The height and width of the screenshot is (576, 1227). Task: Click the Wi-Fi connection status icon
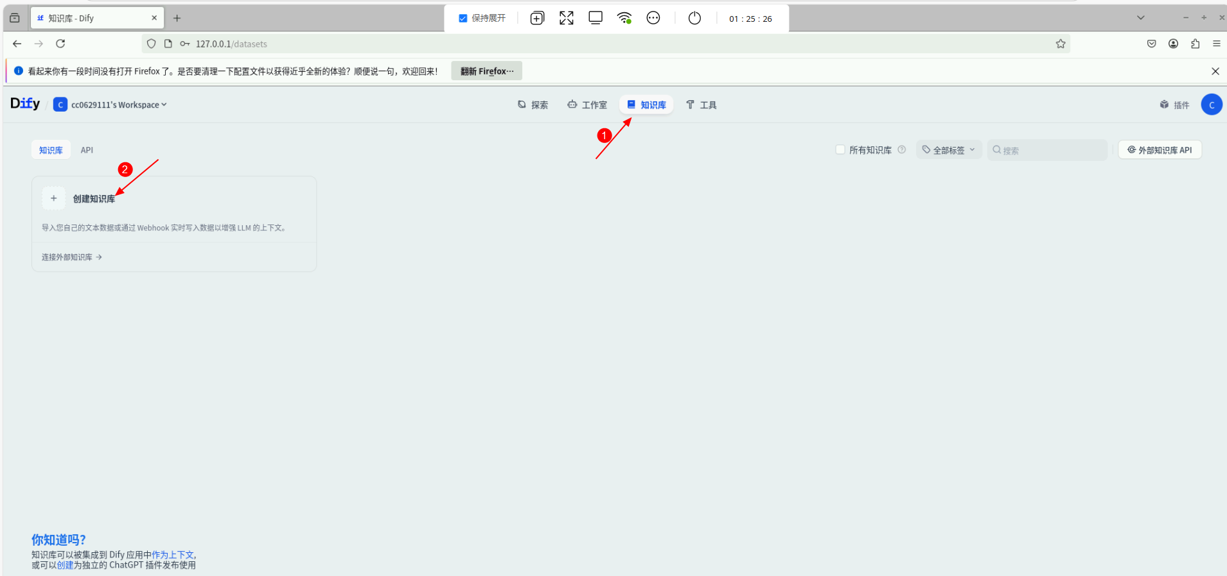click(x=624, y=18)
